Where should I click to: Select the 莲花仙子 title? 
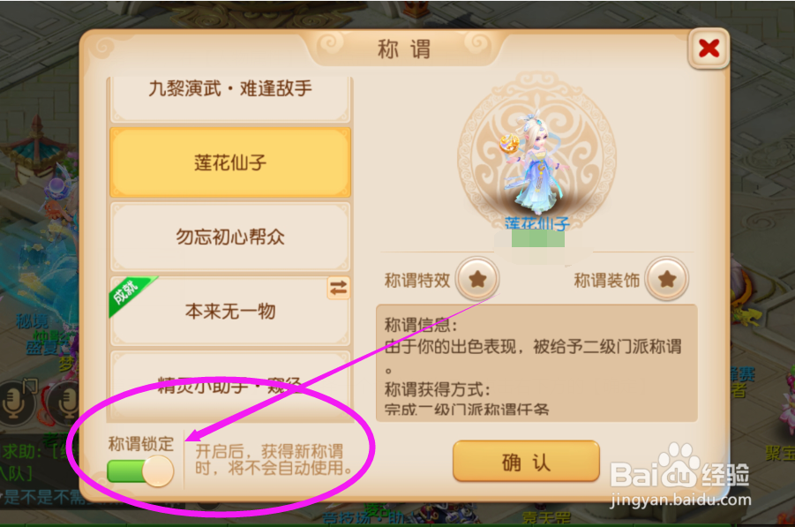click(x=230, y=162)
